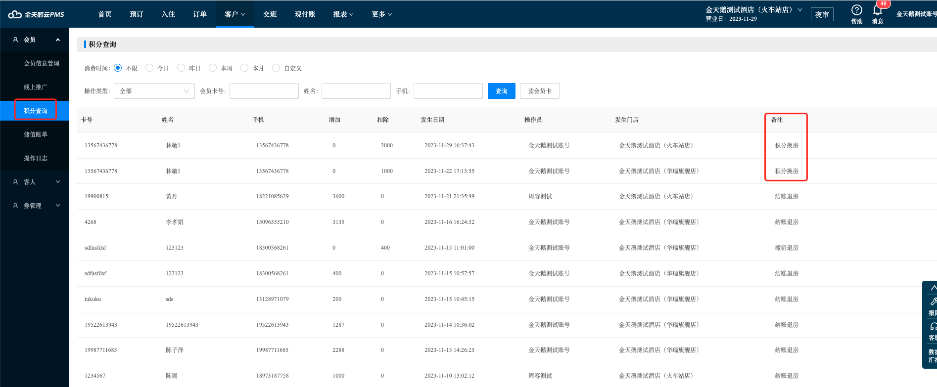Click the 夜审 button
The image size is (937, 387).
point(822,14)
